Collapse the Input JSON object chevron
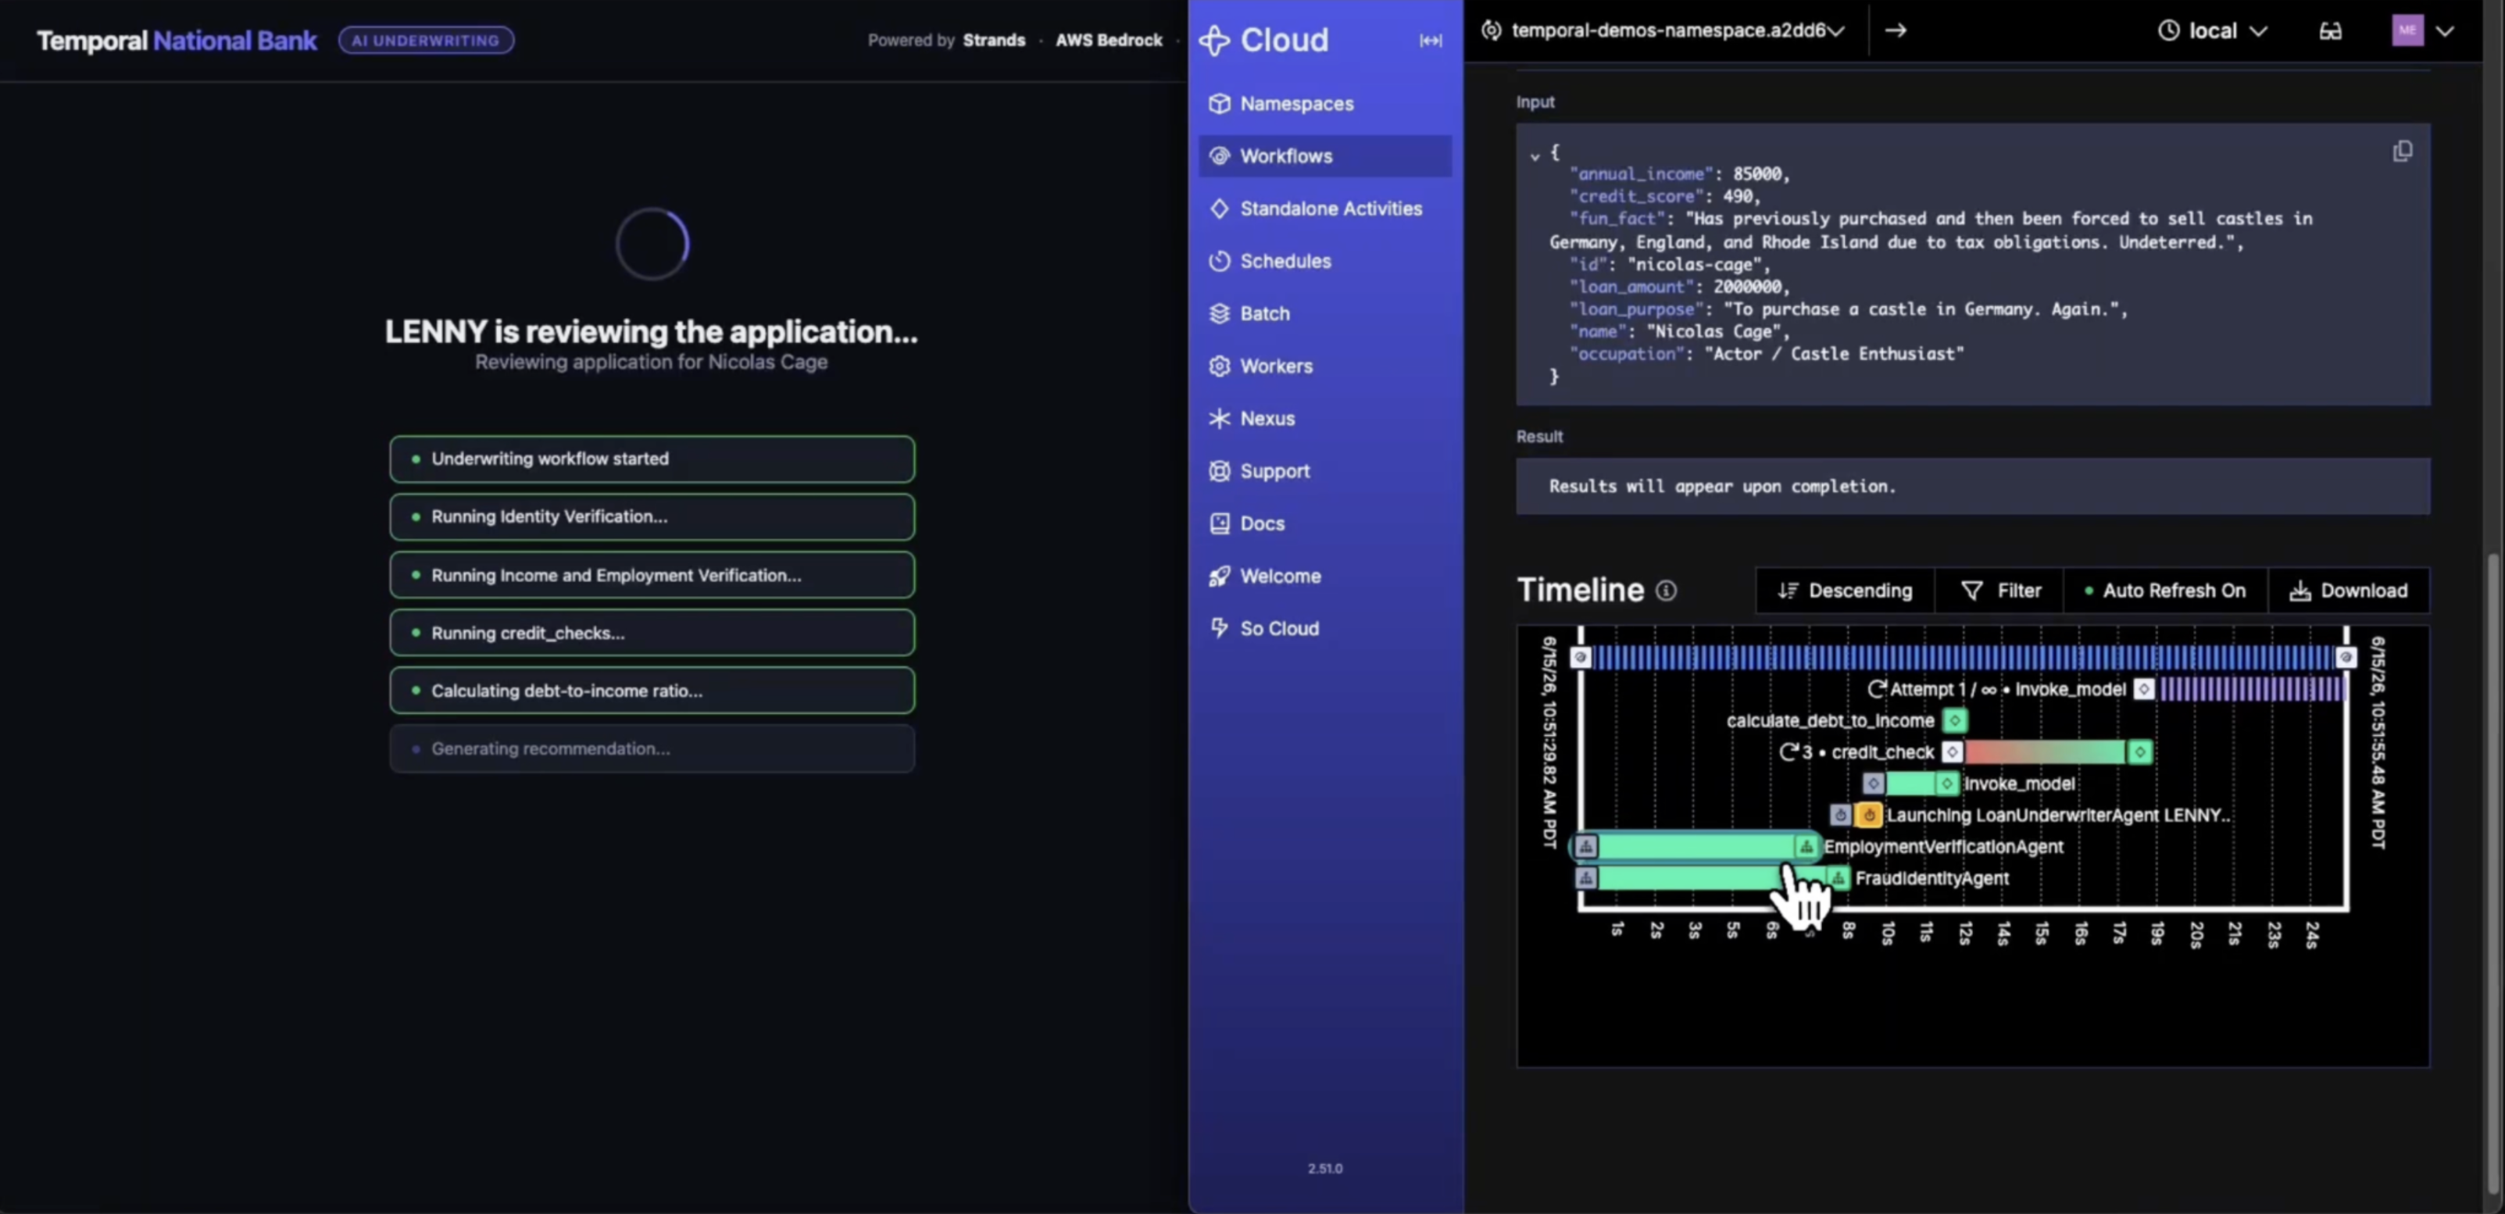 [1535, 155]
